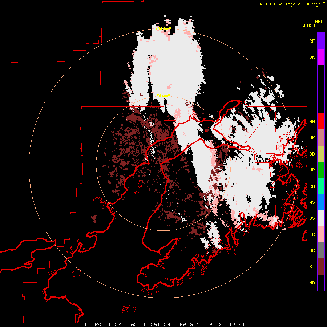The image size is (327, 327).
Task: Click the RA legend label
Action: pos(312,186)
